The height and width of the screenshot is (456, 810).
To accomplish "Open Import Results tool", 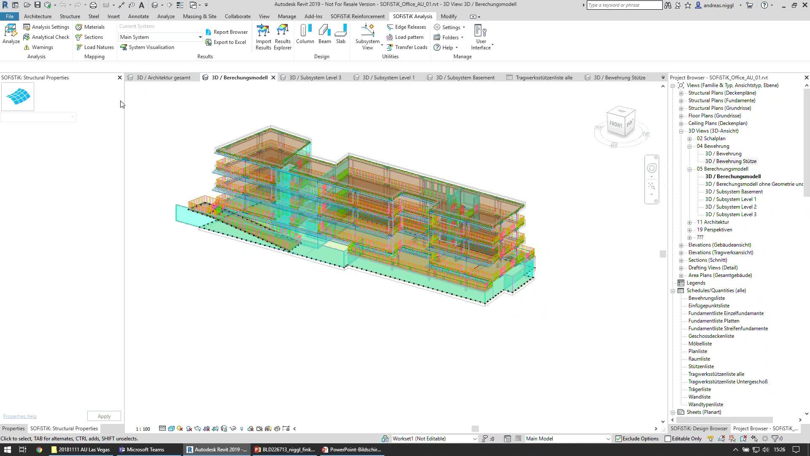I will click(x=263, y=37).
